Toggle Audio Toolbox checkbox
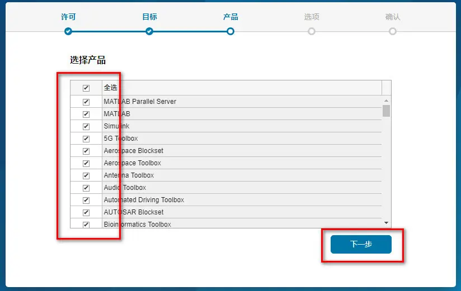Screen dimensions: 461x291 (x=86, y=188)
